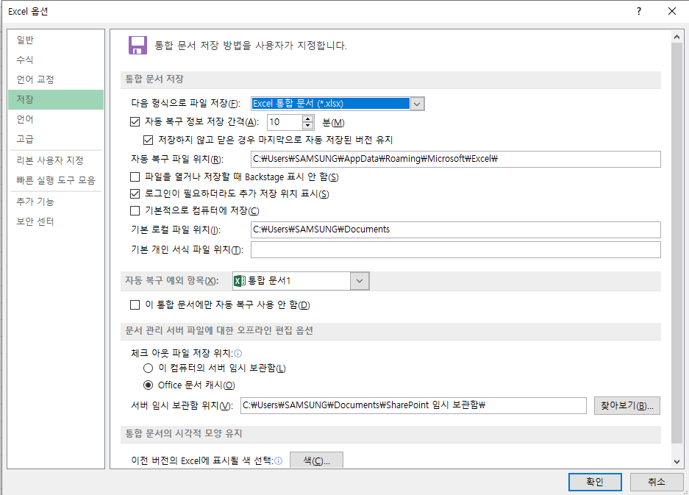Click the 찾아보기(B)... button
Viewport: 689px width, 495px height.
click(627, 406)
